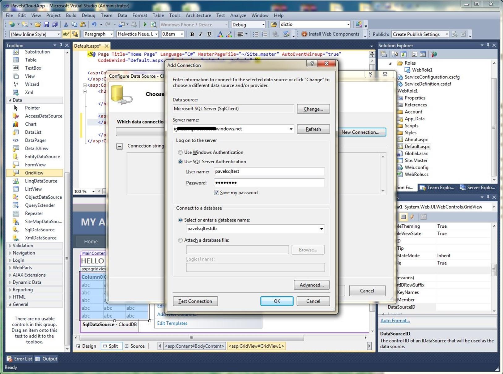Click the Paste clipboard icon

coord(83,24)
